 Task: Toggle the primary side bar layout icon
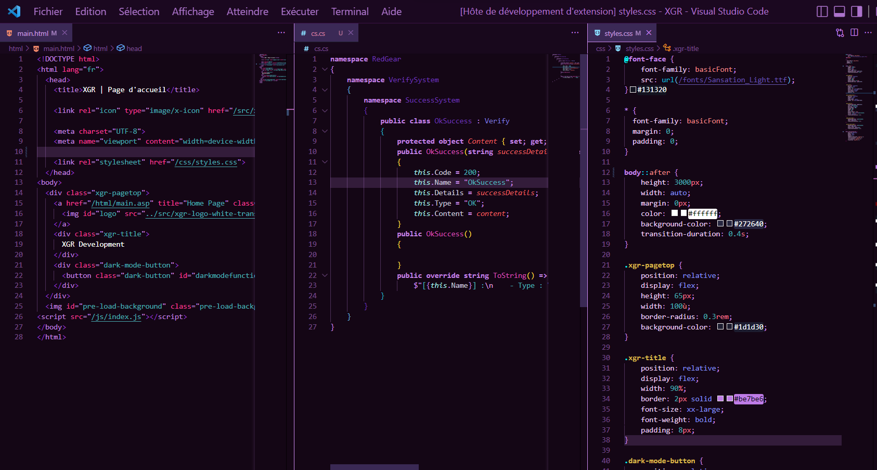point(822,11)
